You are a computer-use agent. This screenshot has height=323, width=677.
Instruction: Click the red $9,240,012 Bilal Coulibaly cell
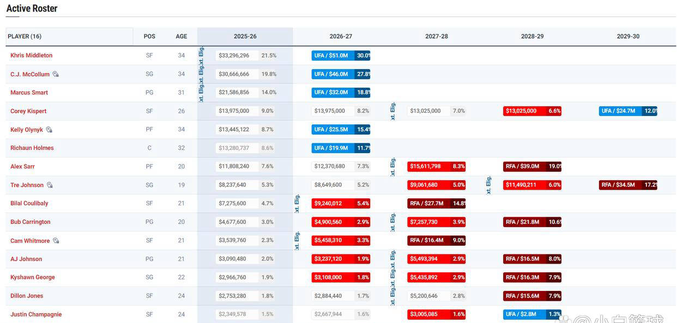(x=341, y=204)
